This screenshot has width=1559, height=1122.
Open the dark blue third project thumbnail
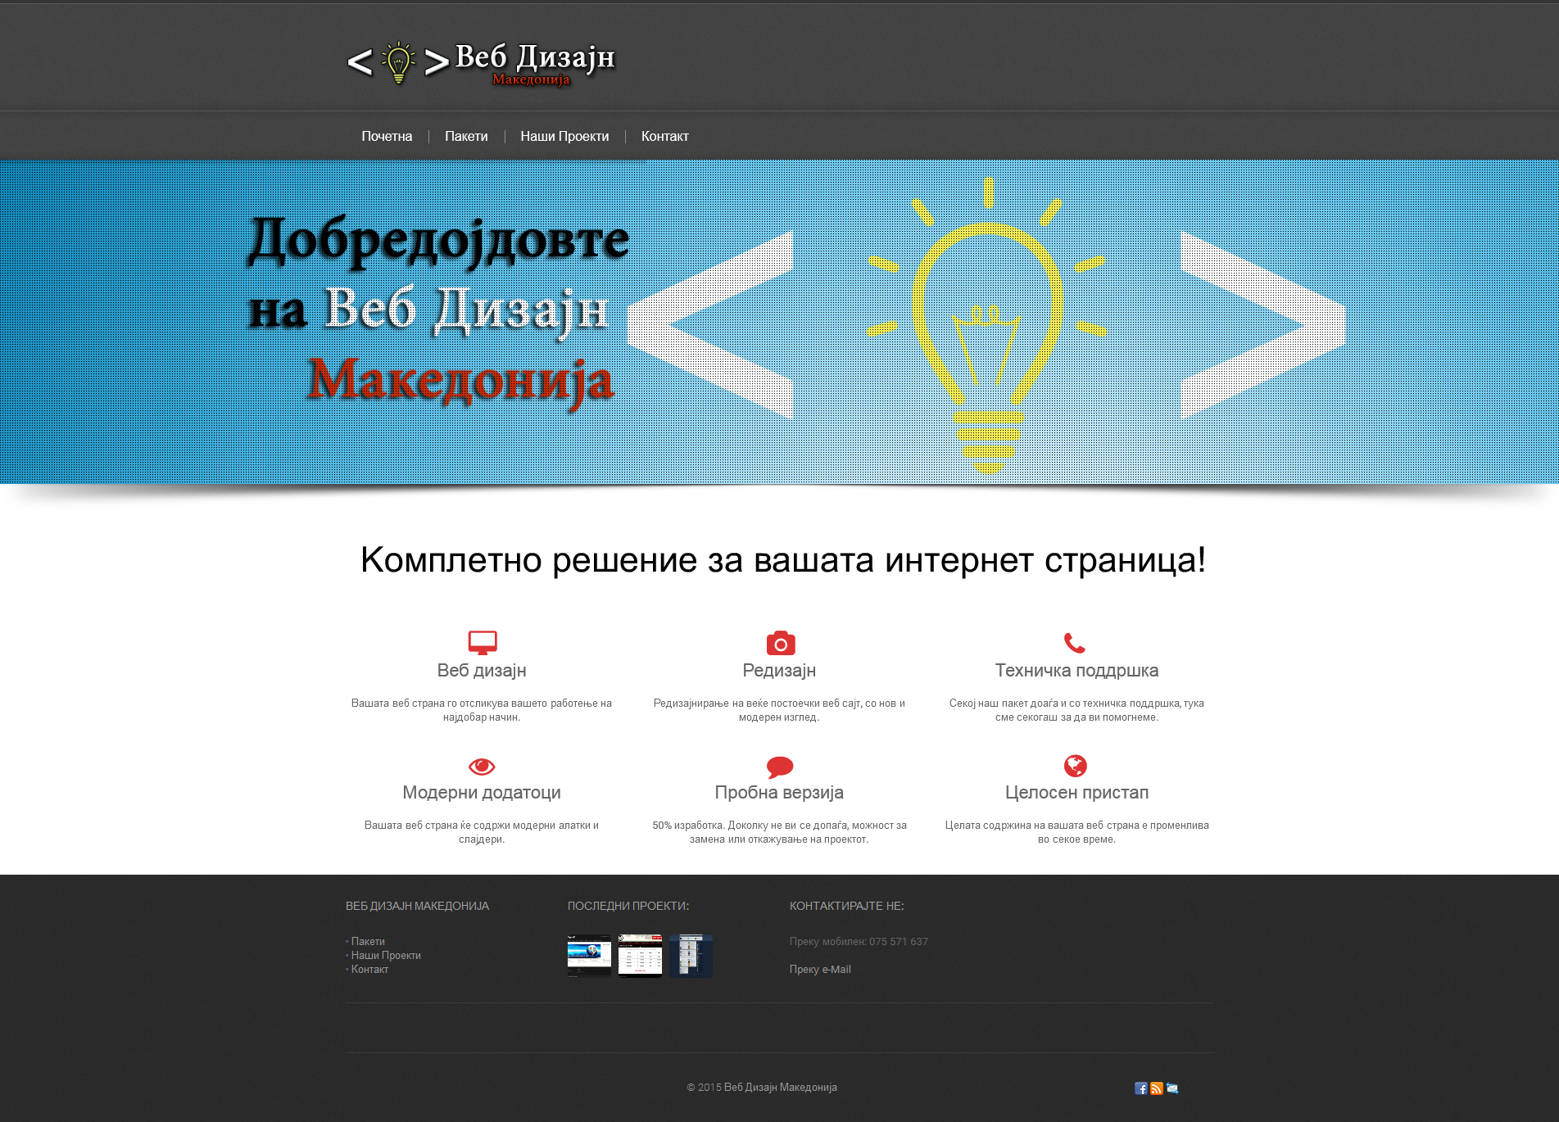pyautogui.click(x=691, y=955)
